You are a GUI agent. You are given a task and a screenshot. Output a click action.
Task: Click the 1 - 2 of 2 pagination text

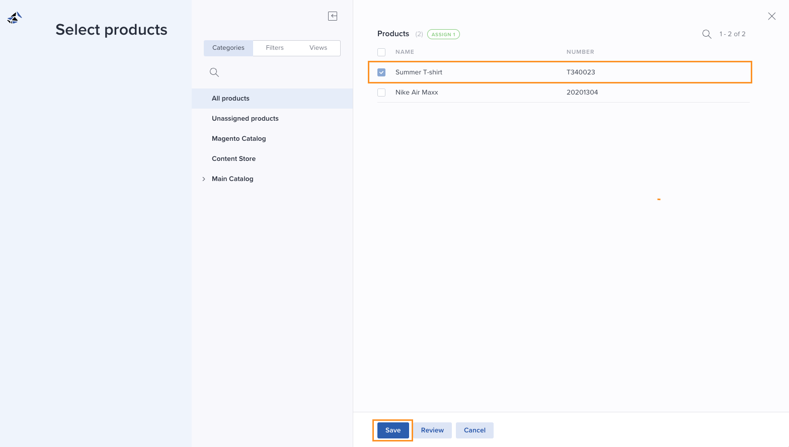pyautogui.click(x=732, y=34)
